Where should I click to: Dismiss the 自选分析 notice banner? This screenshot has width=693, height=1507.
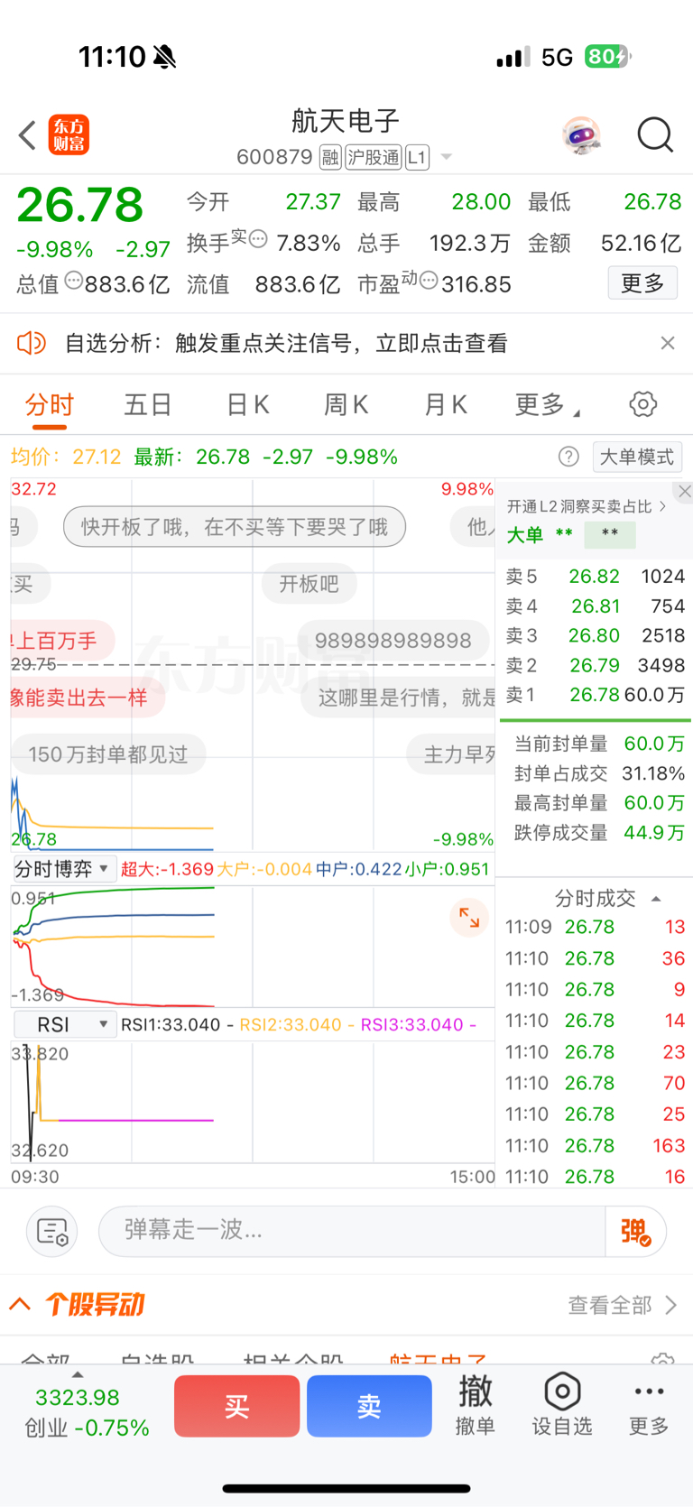[668, 343]
